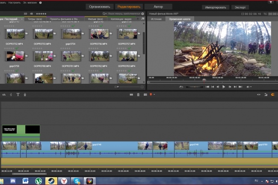Click the help question mark icon
The image size is (278, 185).
(41, 3)
